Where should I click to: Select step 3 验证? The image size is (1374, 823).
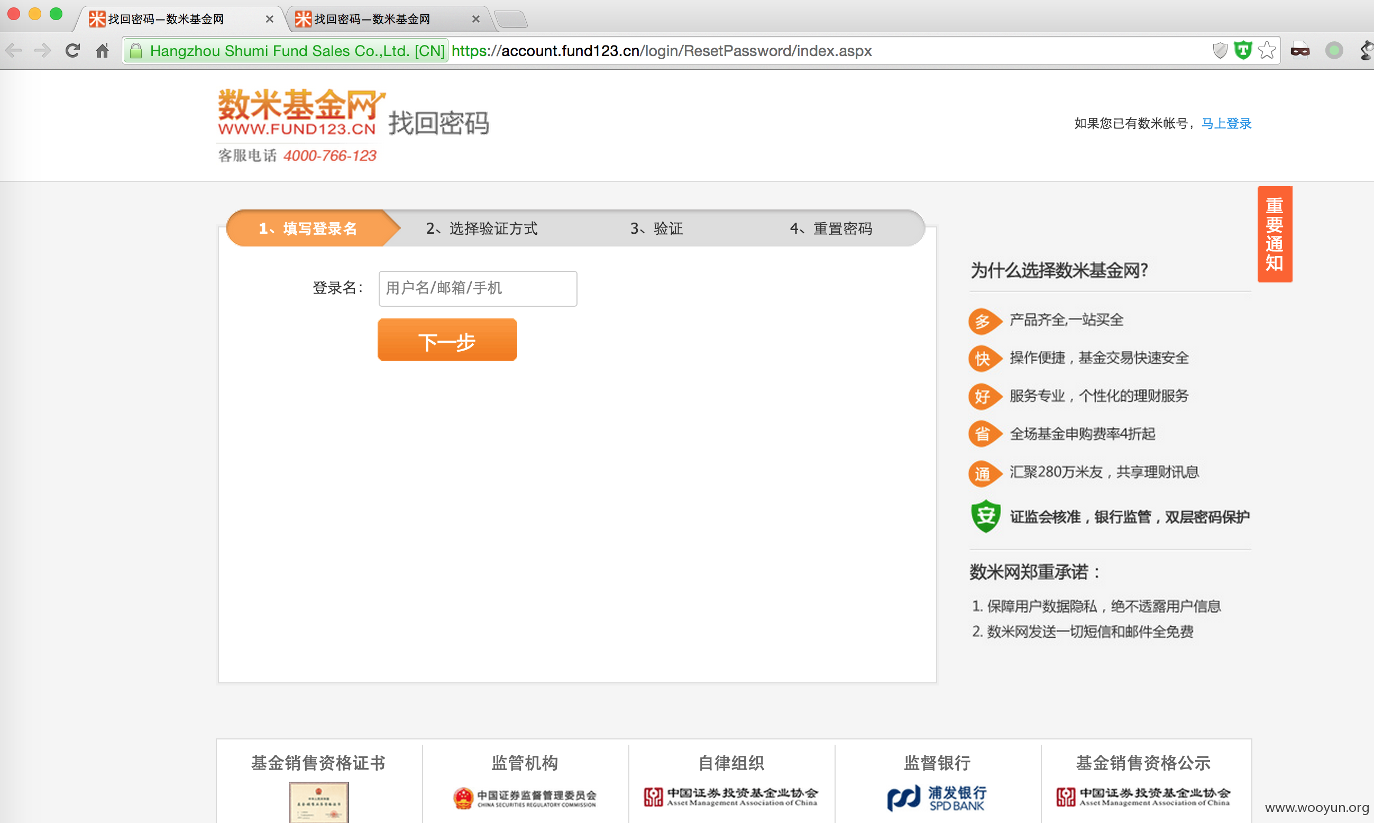[x=657, y=228]
